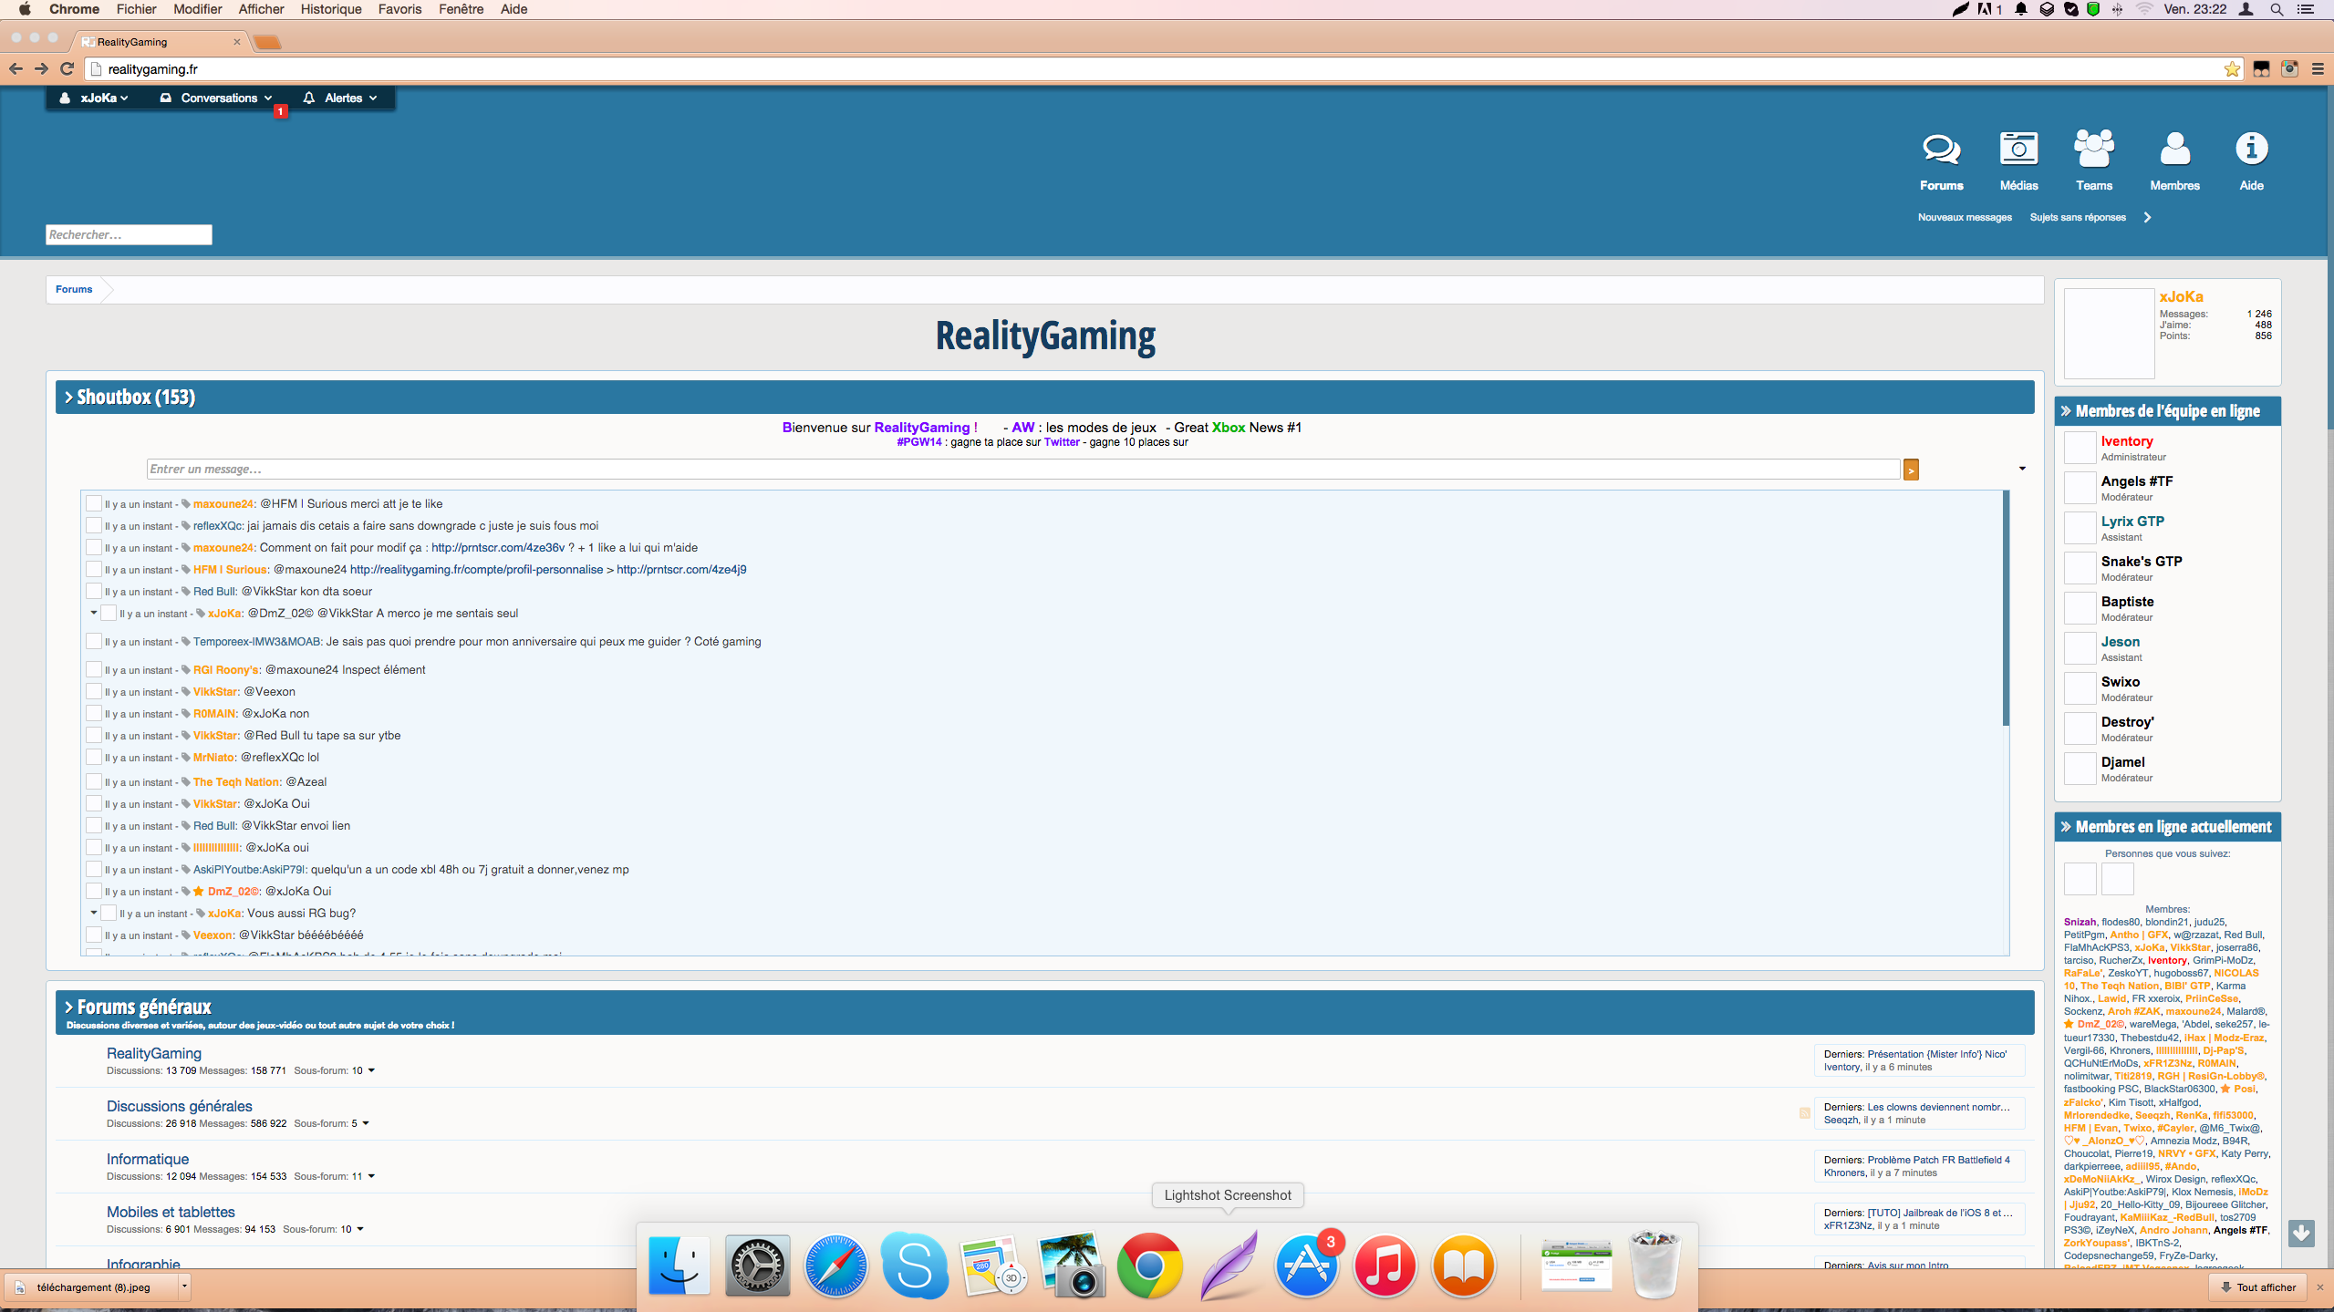Open System Preferences from the dock

757,1266
